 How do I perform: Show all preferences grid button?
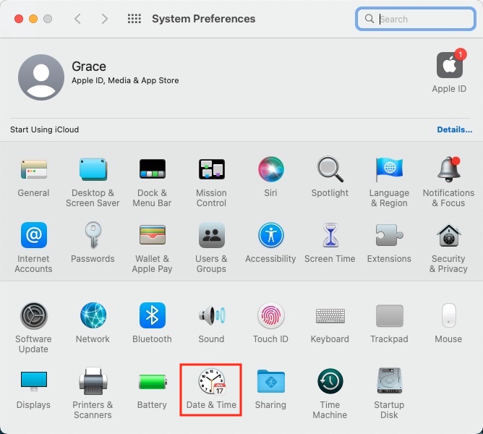tap(134, 19)
